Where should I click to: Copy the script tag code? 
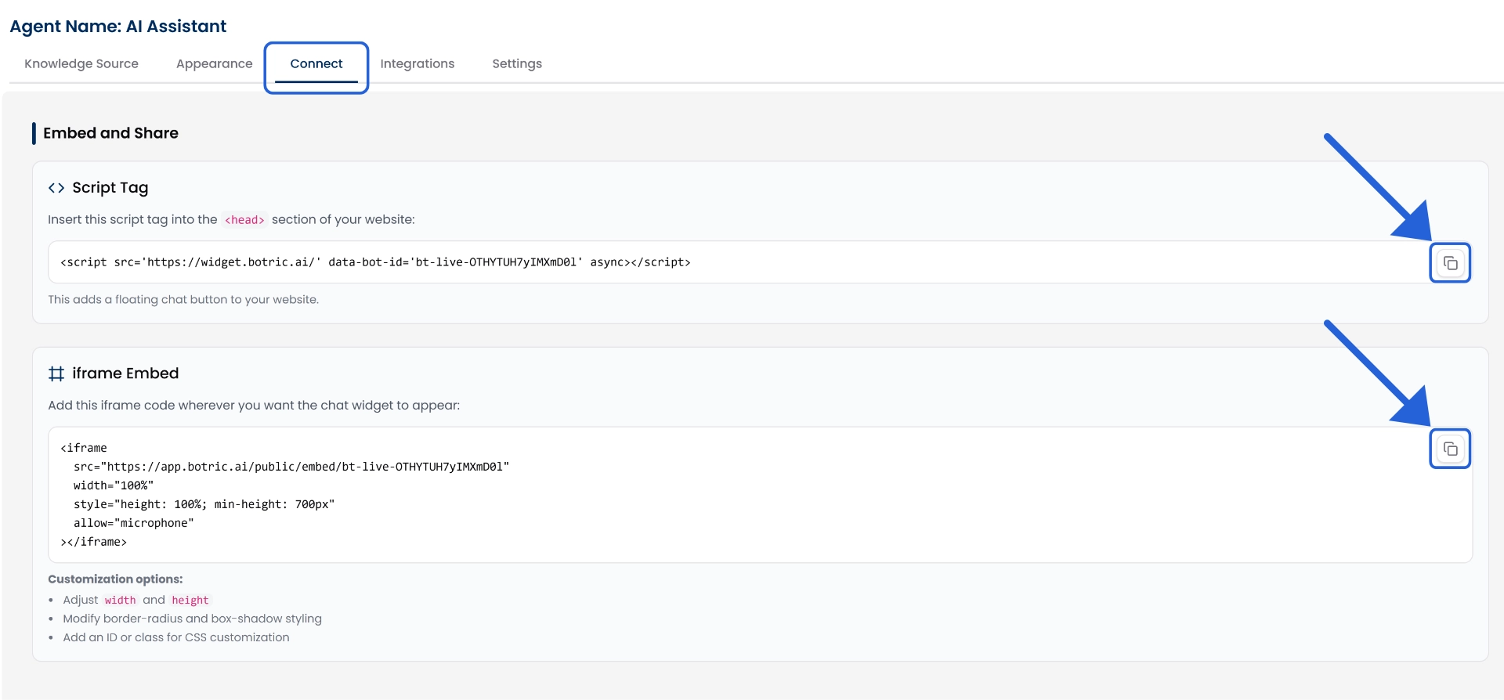pyautogui.click(x=1450, y=263)
